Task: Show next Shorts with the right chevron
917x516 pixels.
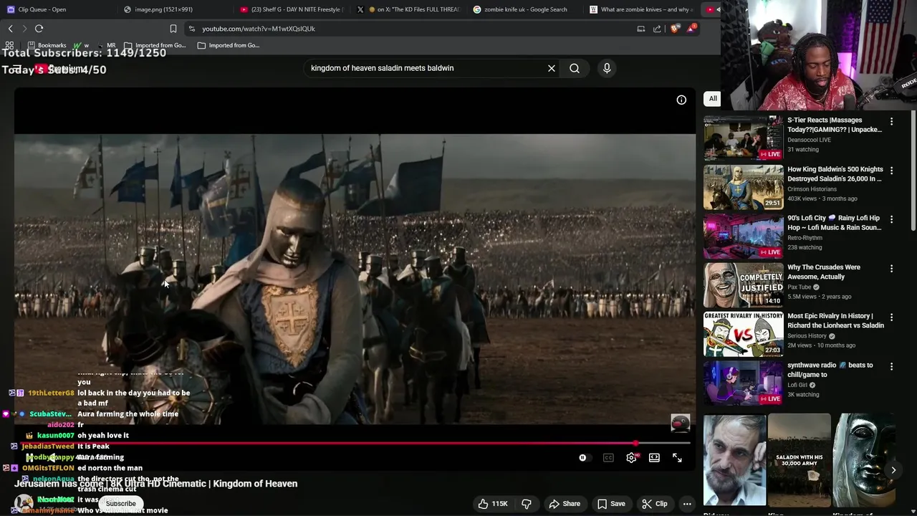Action: [893, 470]
